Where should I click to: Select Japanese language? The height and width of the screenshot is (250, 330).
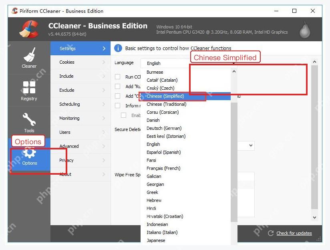point(186,240)
